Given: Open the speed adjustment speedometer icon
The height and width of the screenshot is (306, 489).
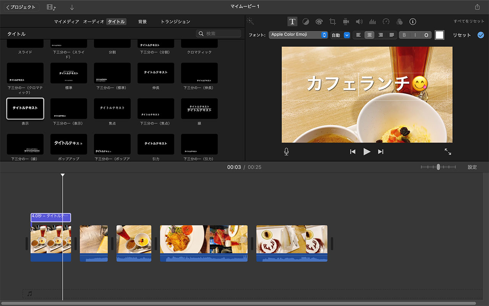Looking at the screenshot, I should [386, 22].
